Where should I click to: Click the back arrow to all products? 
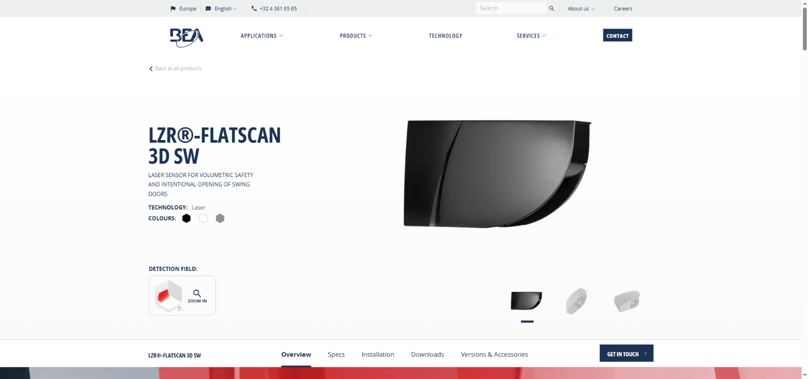tap(151, 68)
